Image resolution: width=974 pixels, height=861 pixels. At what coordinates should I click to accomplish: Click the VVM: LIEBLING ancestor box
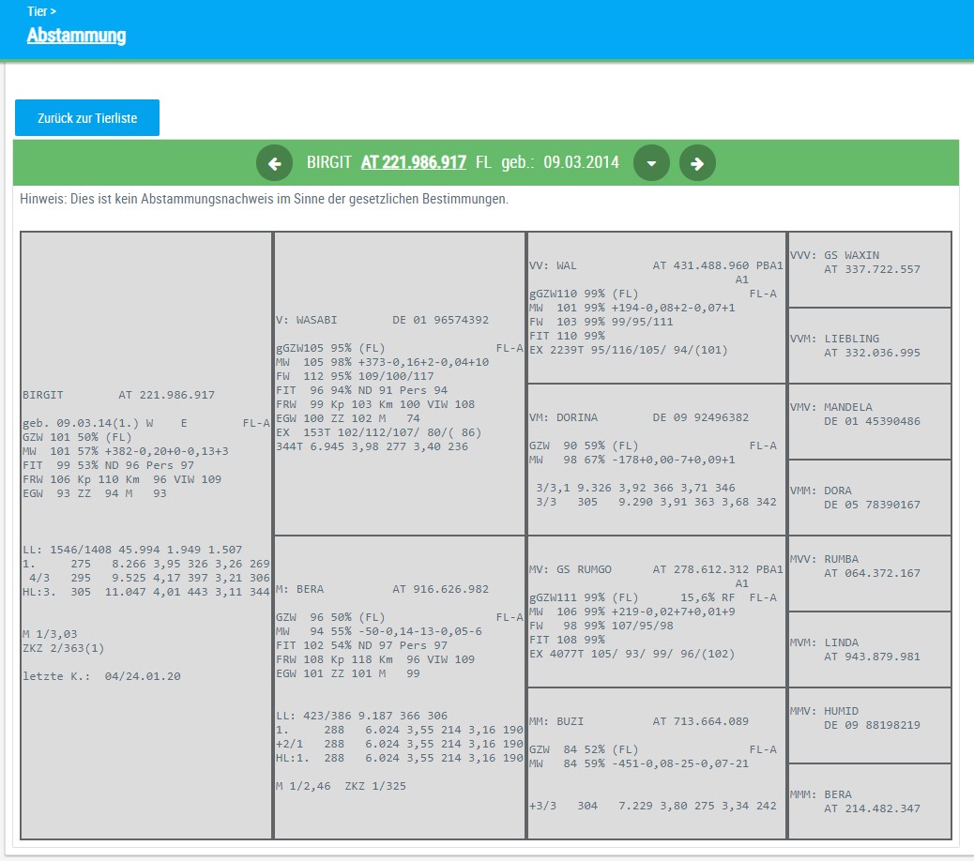tap(870, 345)
